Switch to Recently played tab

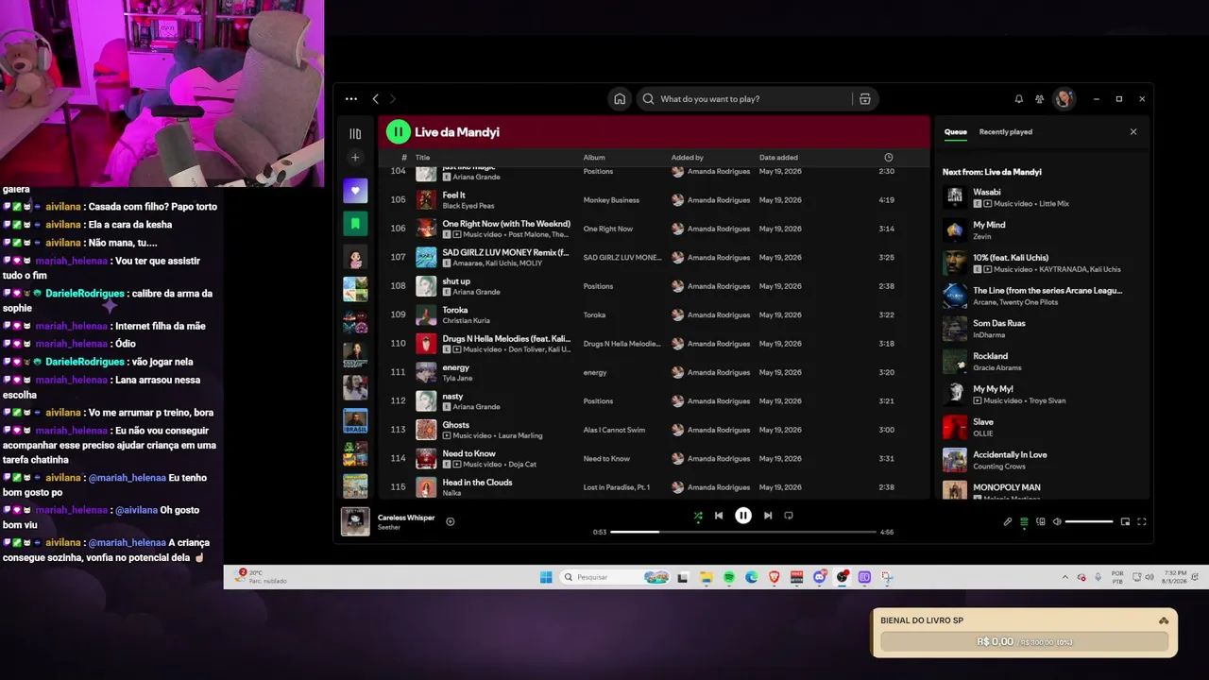point(1006,132)
